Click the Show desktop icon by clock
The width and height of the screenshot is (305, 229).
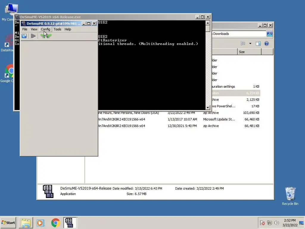coord(302,223)
